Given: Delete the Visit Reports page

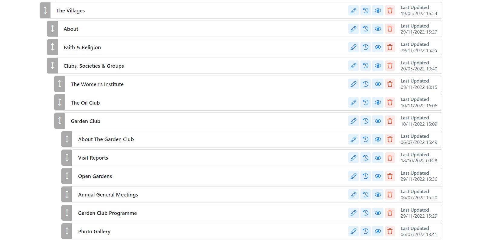Looking at the screenshot, I should [390, 158].
